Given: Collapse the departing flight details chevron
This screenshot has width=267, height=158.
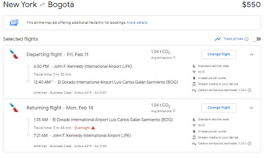Looking at the screenshot, I should pyautogui.click(x=251, y=54).
